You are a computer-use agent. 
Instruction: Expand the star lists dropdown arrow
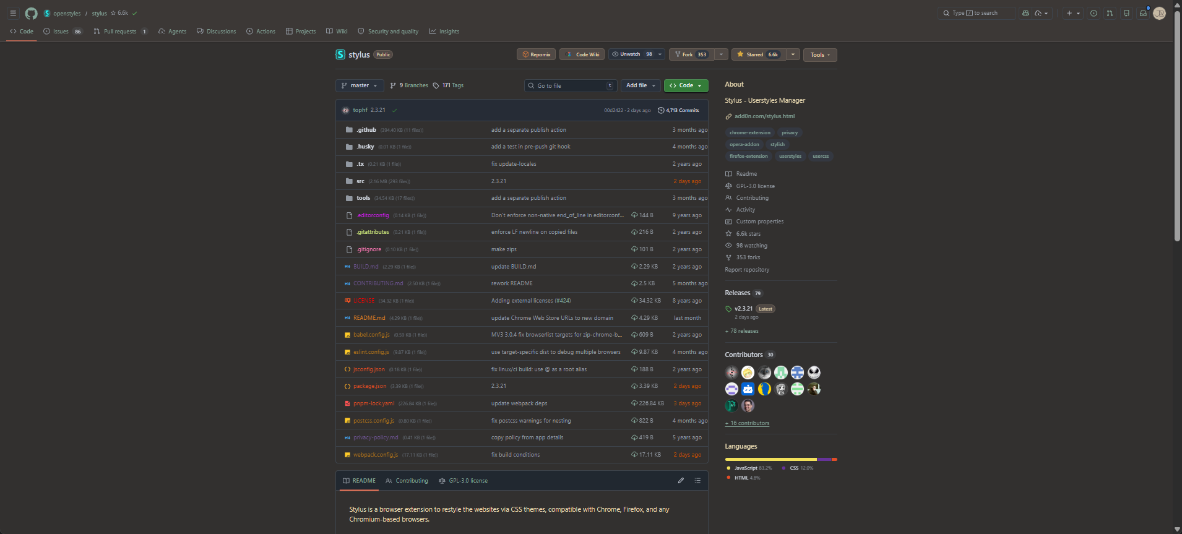pos(793,54)
